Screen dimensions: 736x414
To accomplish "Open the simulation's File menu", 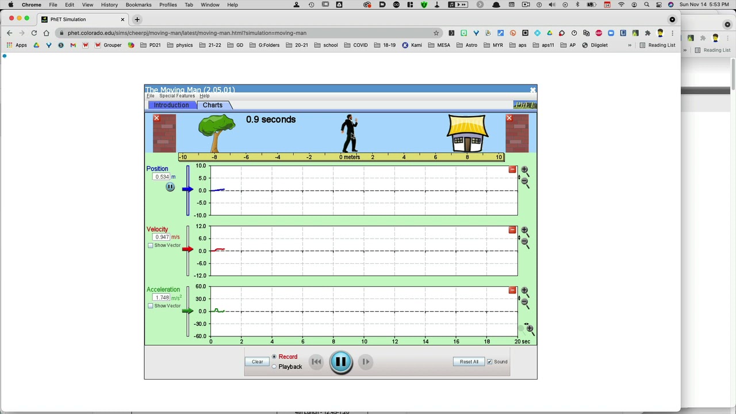I will [x=150, y=96].
